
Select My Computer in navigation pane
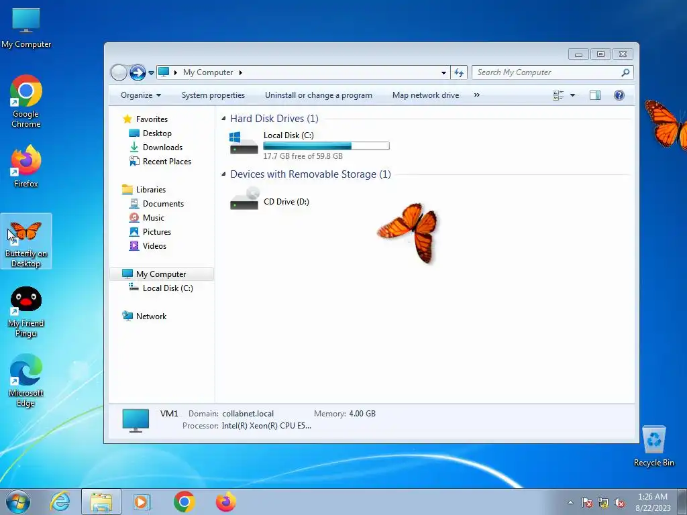pyautogui.click(x=161, y=274)
